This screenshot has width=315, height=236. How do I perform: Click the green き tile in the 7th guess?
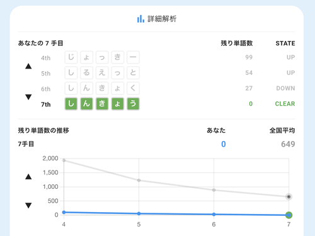click(x=102, y=104)
